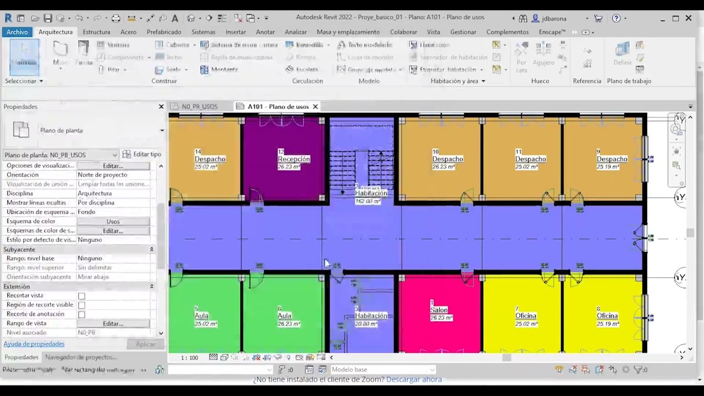Toggle Región de recorte visible checkbox
Viewport: 704px width, 396px height.
click(x=81, y=305)
